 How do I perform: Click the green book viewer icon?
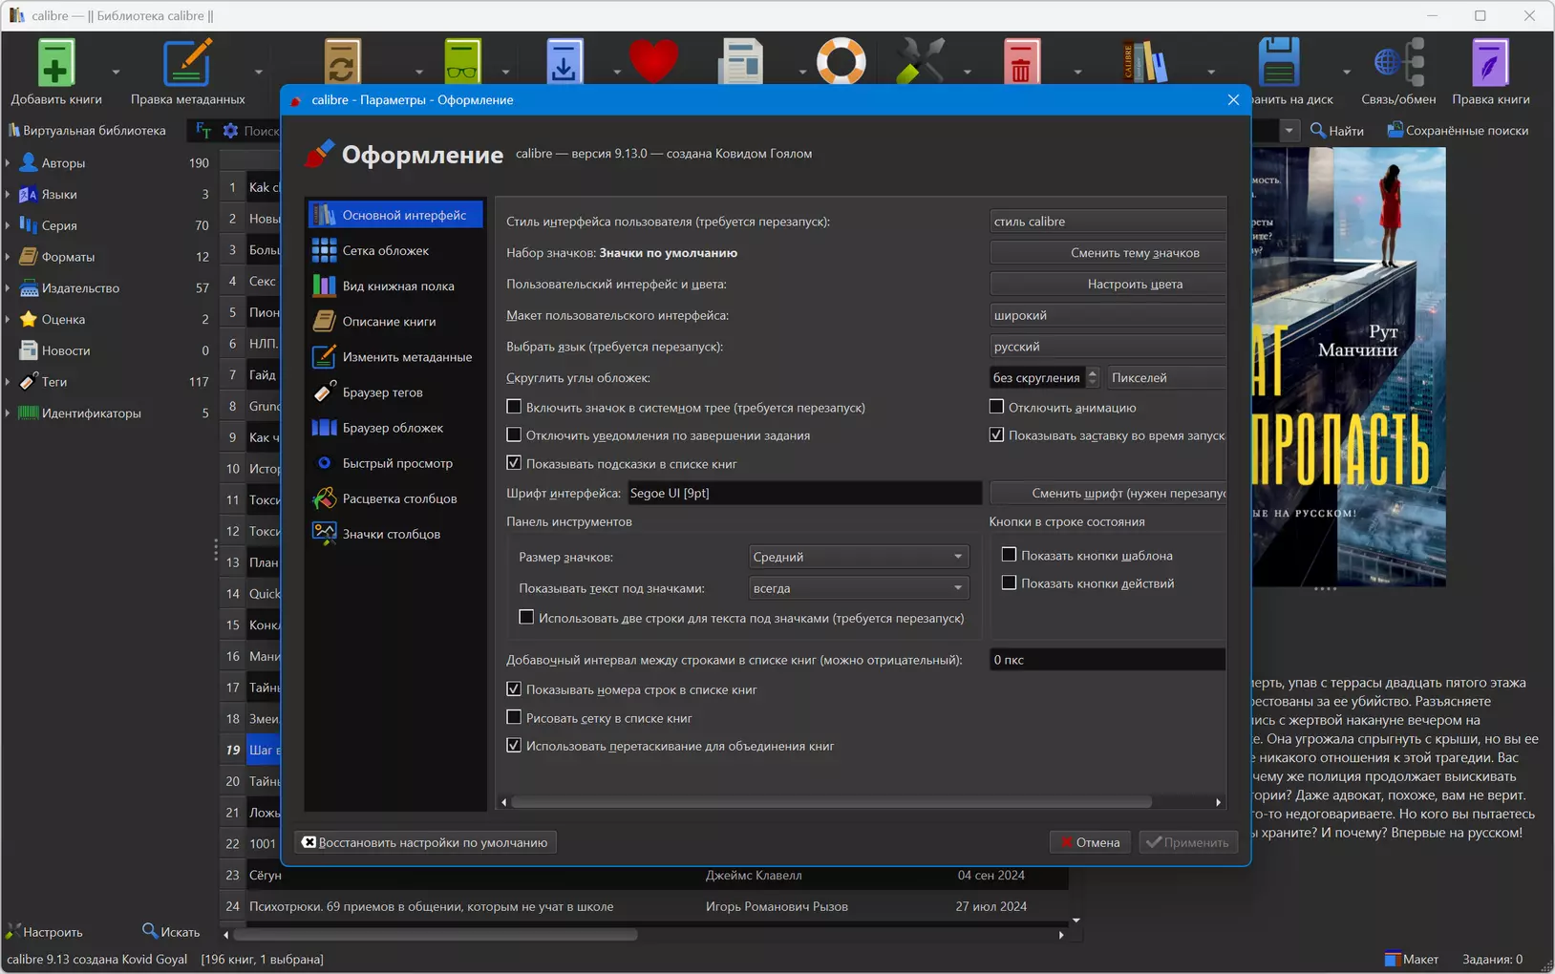[x=463, y=62]
